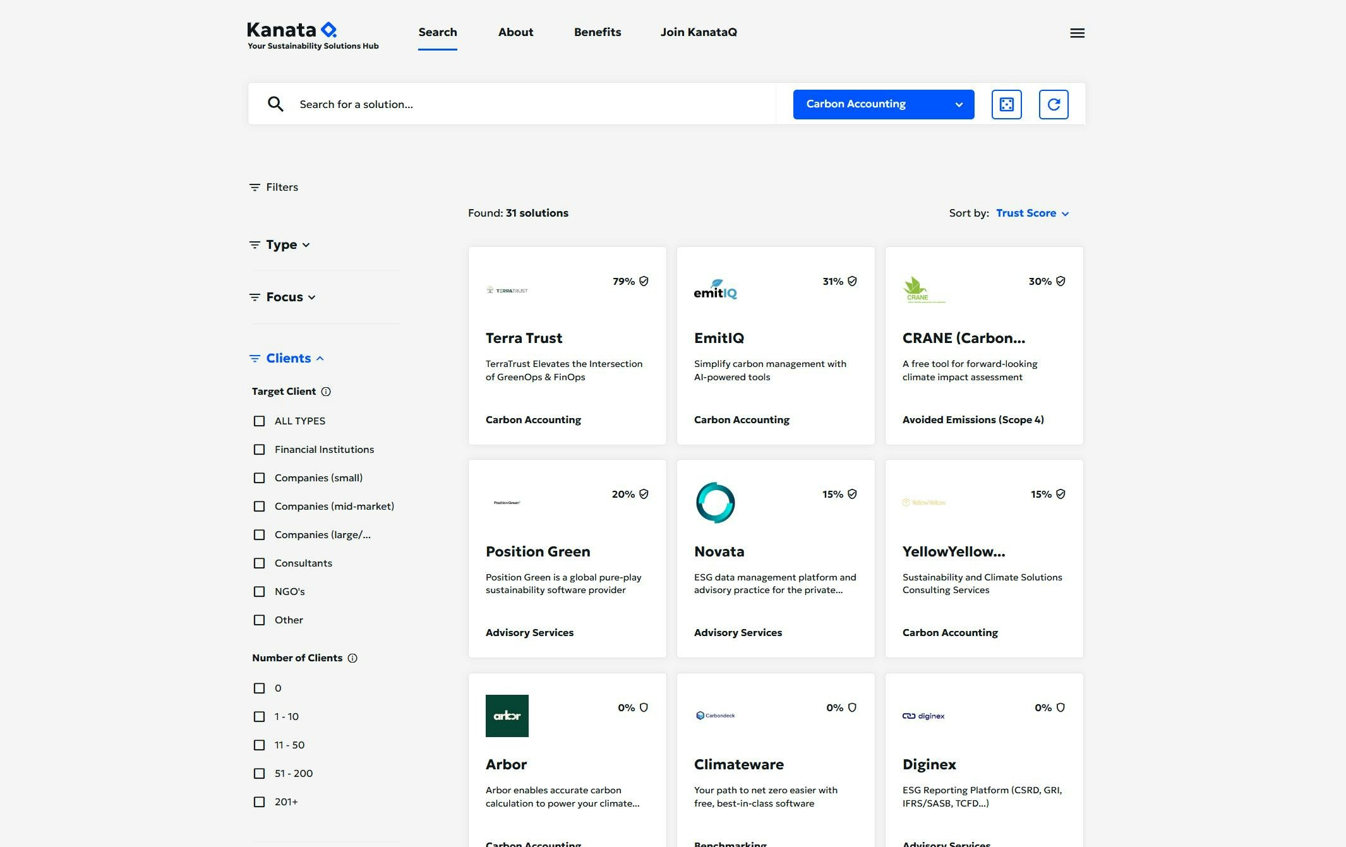Screen dimensions: 1346x847
Task: Check the ALL TYPES checkbox
Action: [259, 421]
